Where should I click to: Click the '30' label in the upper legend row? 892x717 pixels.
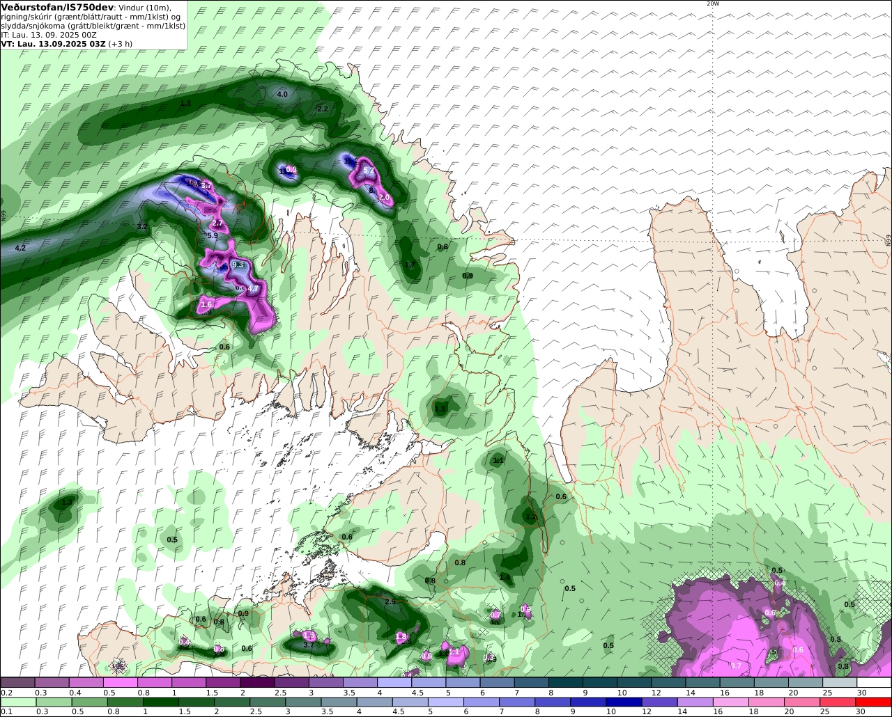(x=861, y=693)
